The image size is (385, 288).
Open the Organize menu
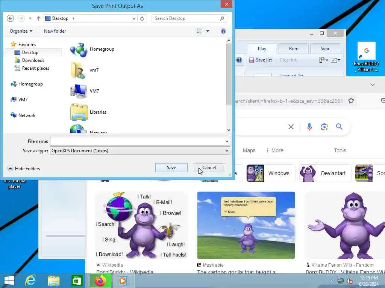pos(21,31)
